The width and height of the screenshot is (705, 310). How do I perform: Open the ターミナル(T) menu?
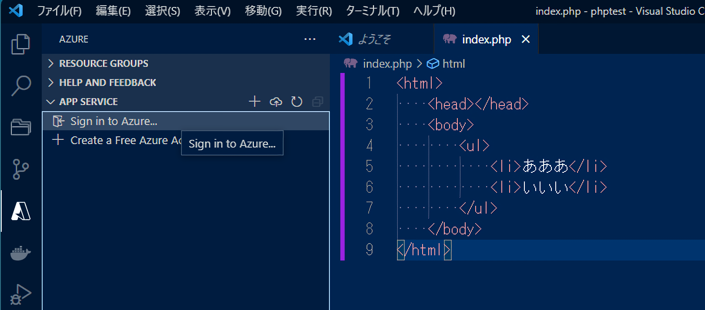(372, 11)
